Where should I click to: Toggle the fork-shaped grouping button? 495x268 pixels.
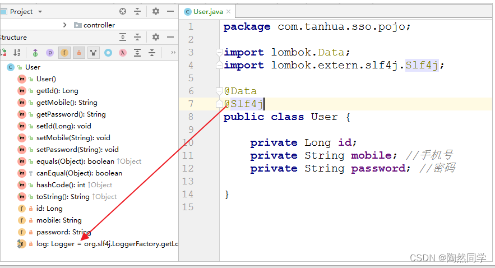click(94, 53)
